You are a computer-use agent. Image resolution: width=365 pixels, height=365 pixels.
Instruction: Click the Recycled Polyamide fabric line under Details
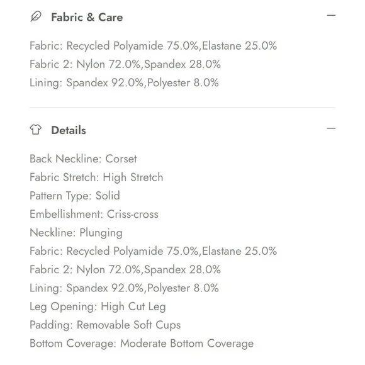tap(153, 251)
